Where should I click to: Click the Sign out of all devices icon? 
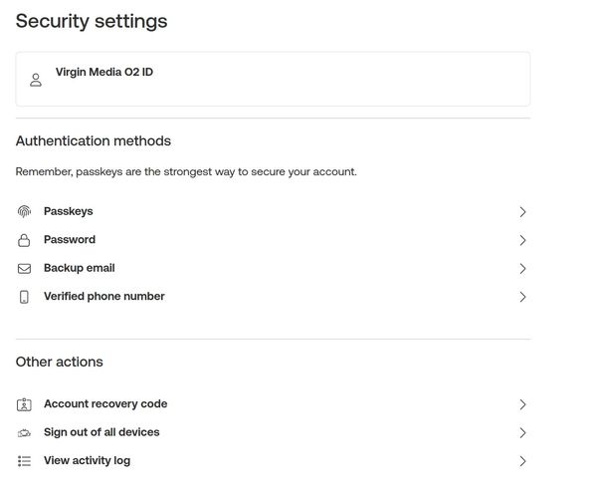[24, 433]
